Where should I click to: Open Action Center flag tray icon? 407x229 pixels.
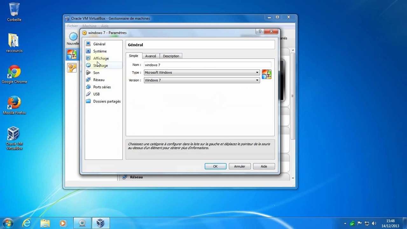tap(360, 224)
